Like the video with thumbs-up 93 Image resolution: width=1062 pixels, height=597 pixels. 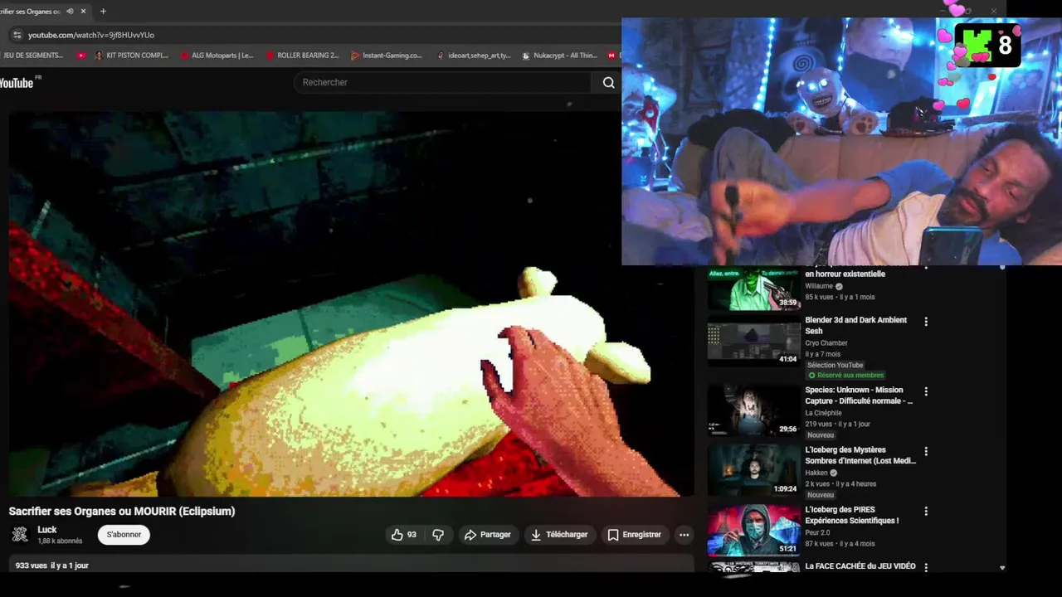point(403,535)
